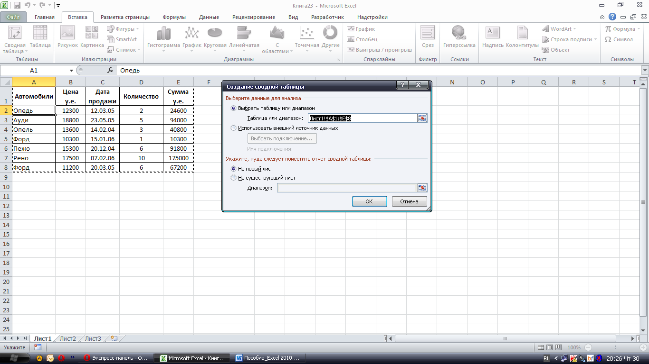Insert a Столбец sparkline
Image resolution: width=649 pixels, height=364 pixels.
(x=362, y=39)
